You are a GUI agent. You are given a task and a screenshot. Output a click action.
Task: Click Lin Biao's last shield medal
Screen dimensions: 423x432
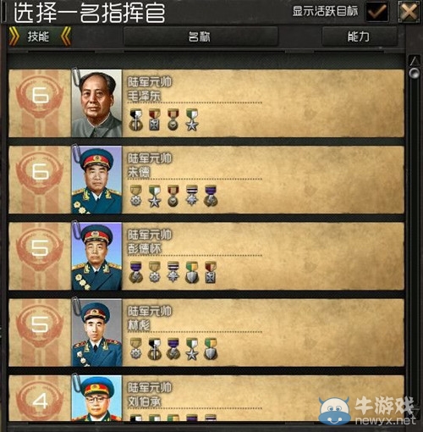[211, 349]
